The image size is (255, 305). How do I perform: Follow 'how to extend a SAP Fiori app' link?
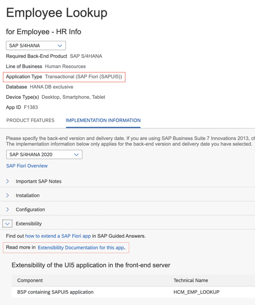(x=58, y=236)
